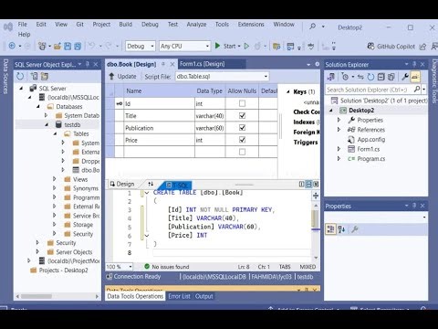Click the green Start play icon
This screenshot has width=438, height=329.
pos(217,46)
